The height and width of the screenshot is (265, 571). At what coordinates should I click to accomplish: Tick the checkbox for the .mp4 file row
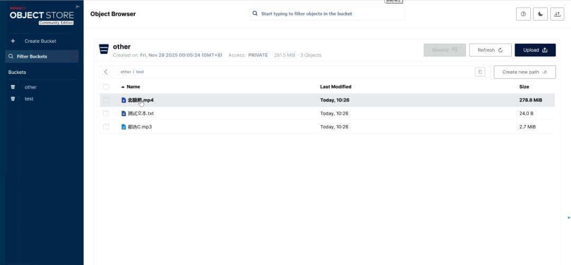tap(106, 100)
